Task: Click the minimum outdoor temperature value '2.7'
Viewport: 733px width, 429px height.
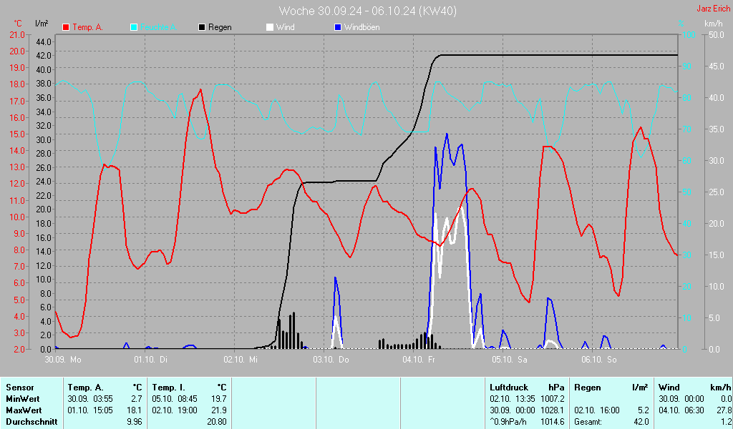Action: coord(137,399)
